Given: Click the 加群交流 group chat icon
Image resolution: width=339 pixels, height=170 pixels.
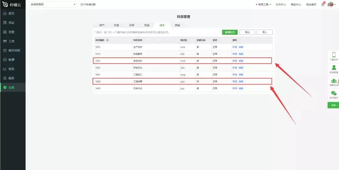Looking at the screenshot, I should pos(334,81).
